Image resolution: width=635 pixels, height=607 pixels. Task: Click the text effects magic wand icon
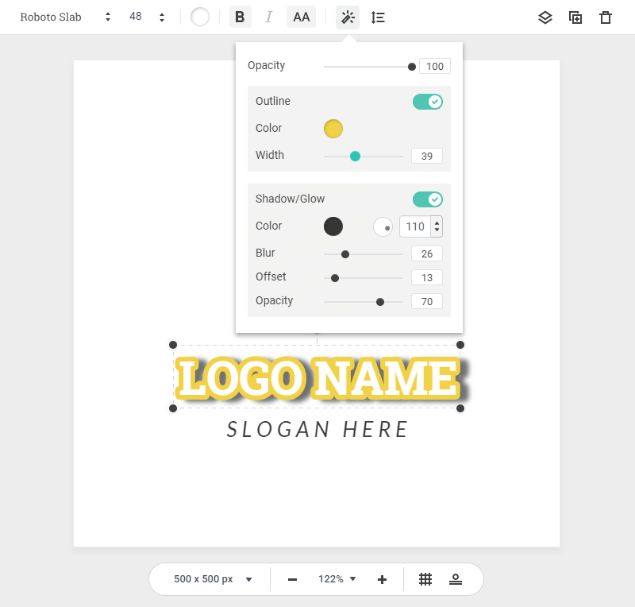tap(347, 17)
